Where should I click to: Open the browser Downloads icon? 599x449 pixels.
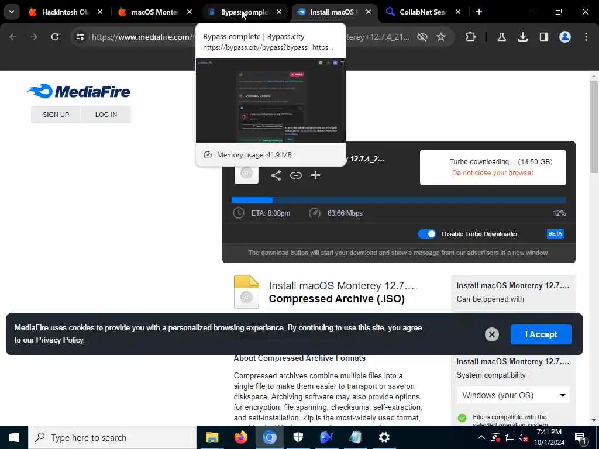(x=522, y=37)
